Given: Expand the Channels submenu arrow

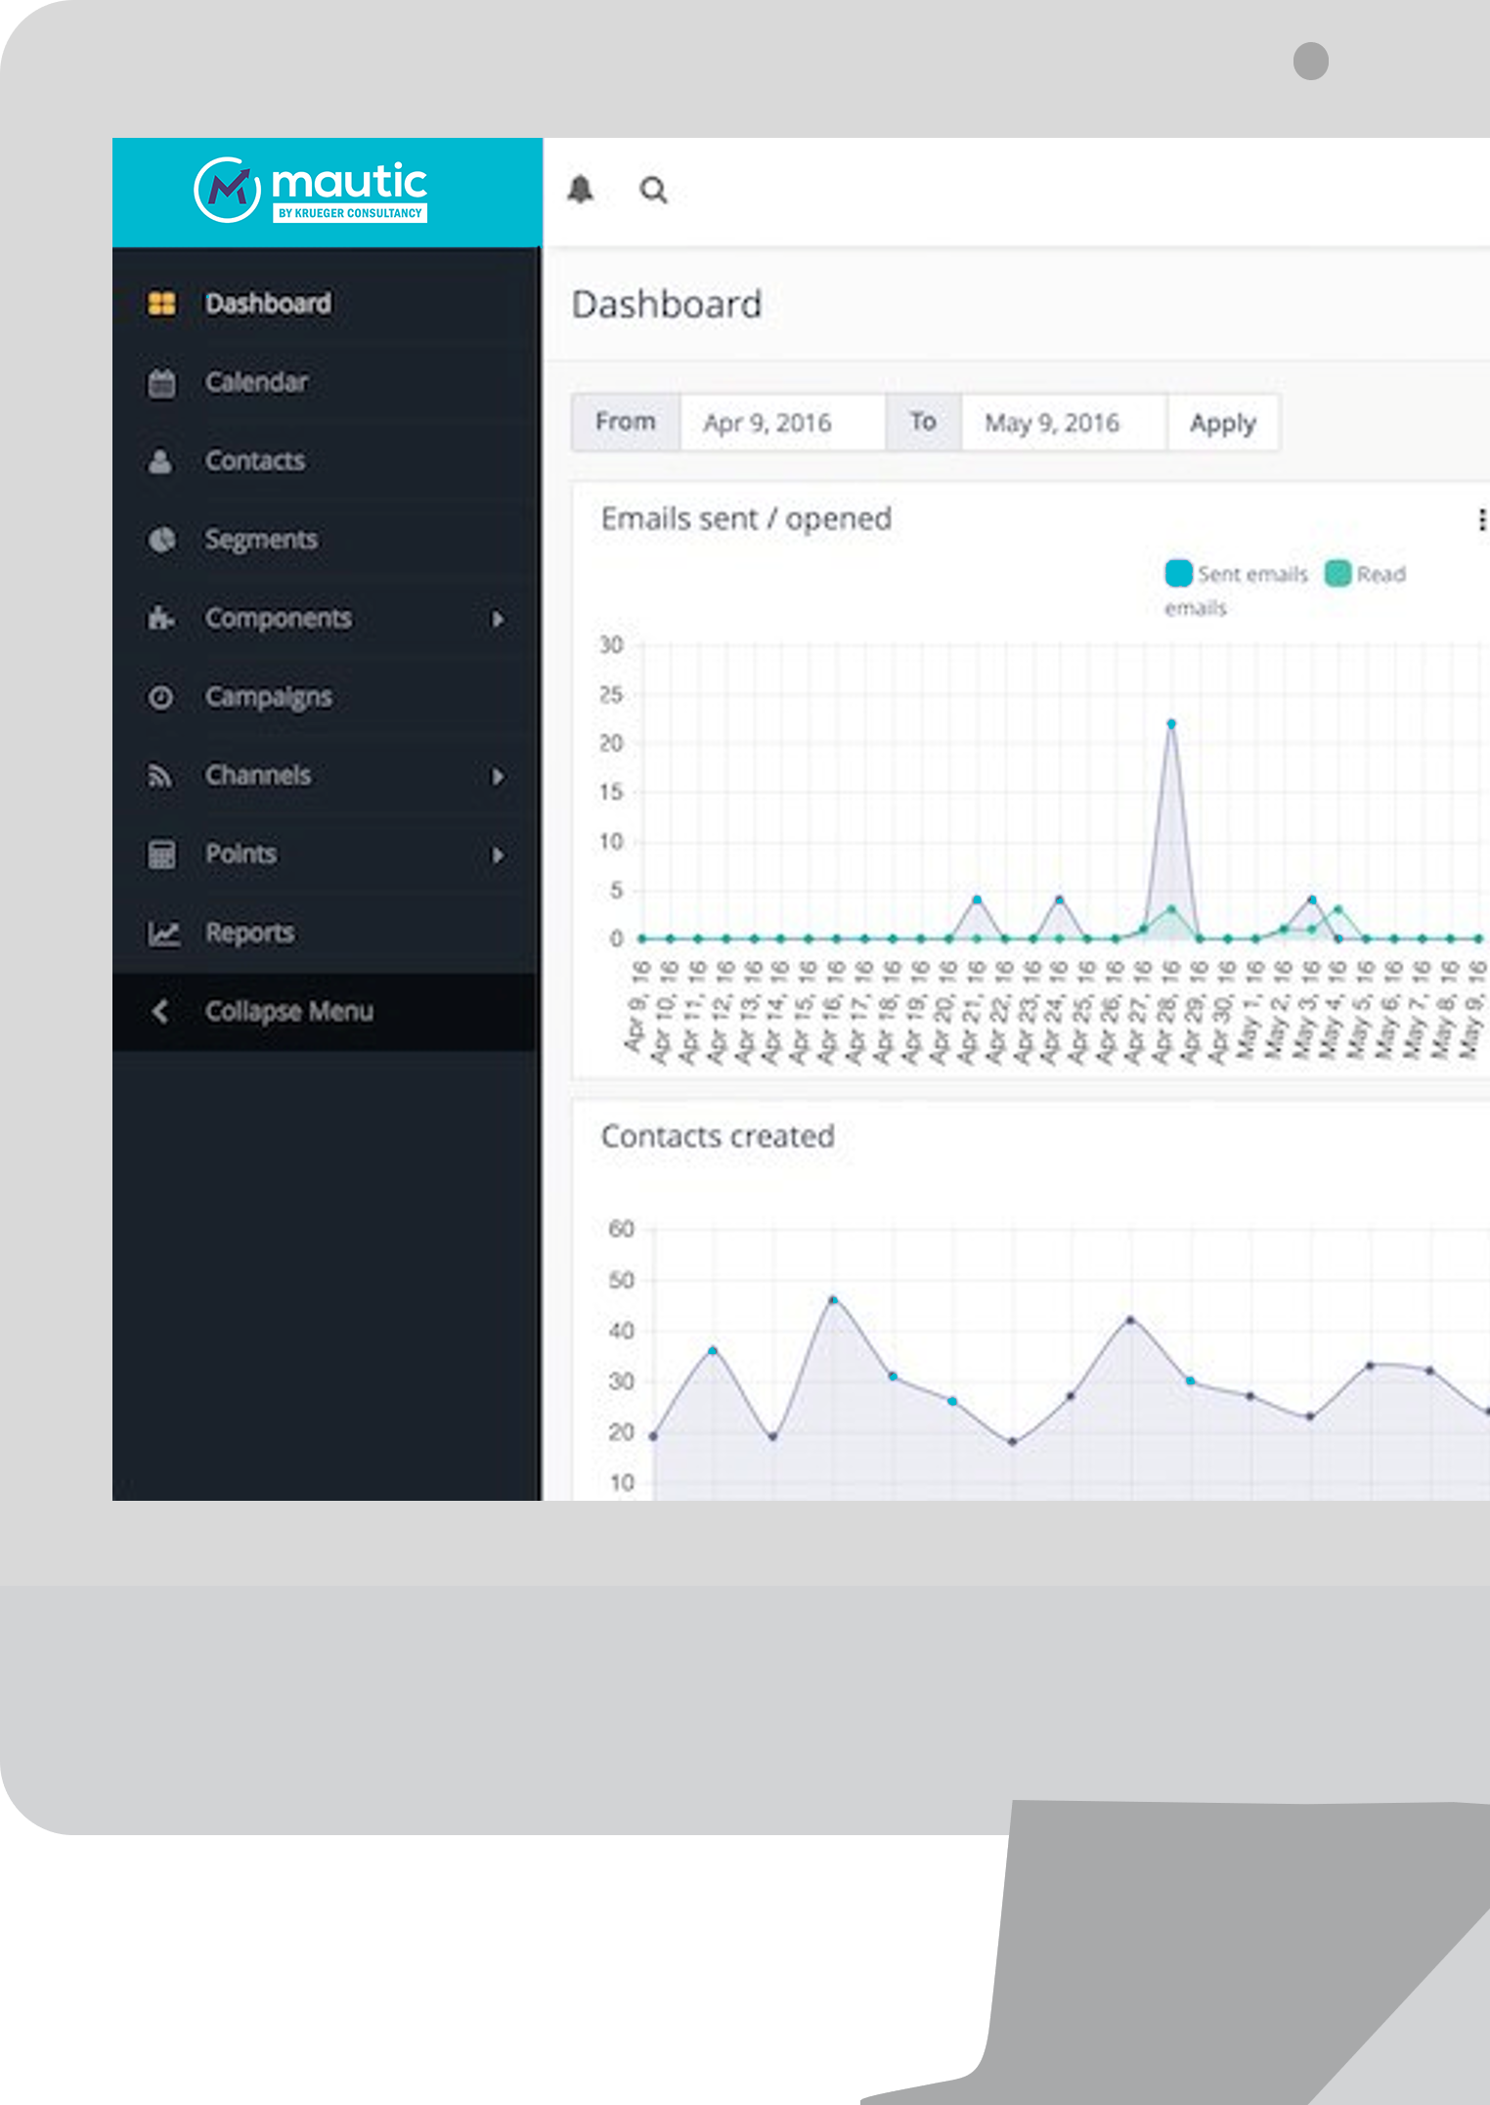Looking at the screenshot, I should (499, 776).
